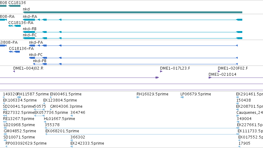The height and width of the screenshot is (148, 263).
Task: Click the EK106334.5prime label
Action: (20, 100)
